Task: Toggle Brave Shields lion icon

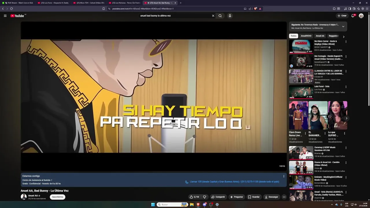Action: [x=255, y=9]
